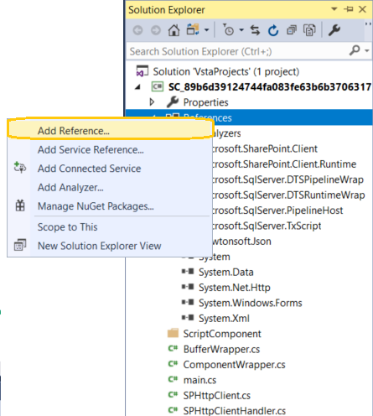Expand the Properties node triangle
Viewport: 373px width, 416px height.
(x=152, y=102)
